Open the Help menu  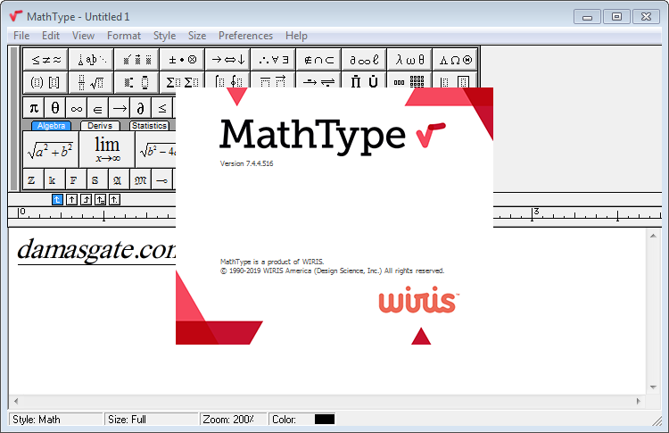click(x=296, y=36)
